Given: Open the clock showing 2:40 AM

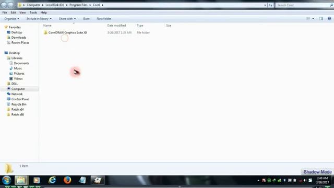Looking at the screenshot, I should [323, 180].
